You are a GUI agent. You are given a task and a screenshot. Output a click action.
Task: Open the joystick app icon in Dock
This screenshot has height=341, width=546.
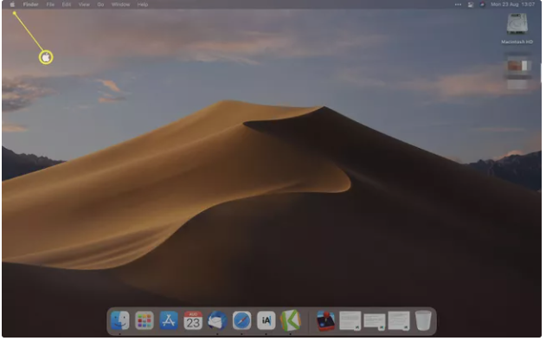[x=326, y=320]
